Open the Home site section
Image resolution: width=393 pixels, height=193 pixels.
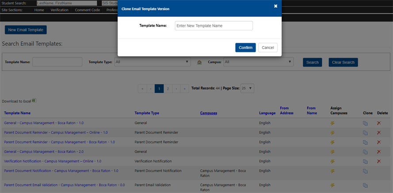click(x=39, y=10)
